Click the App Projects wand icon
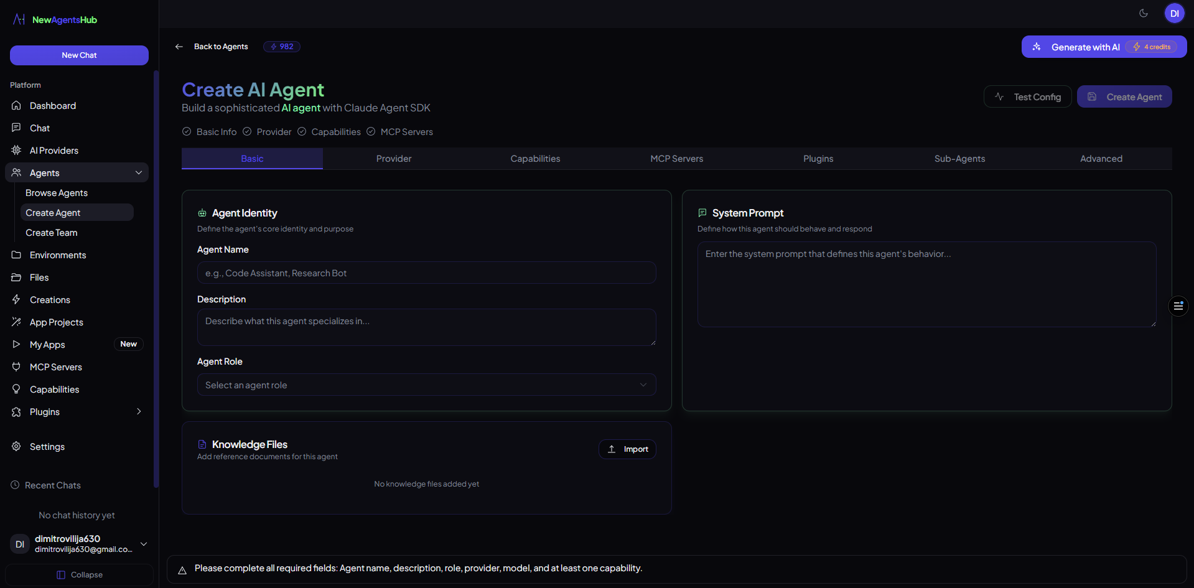1194x588 pixels. pyautogui.click(x=17, y=322)
